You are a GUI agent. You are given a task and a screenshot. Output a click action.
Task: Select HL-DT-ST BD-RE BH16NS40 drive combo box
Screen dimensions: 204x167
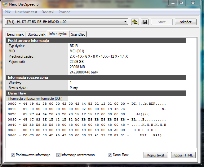[66, 22]
